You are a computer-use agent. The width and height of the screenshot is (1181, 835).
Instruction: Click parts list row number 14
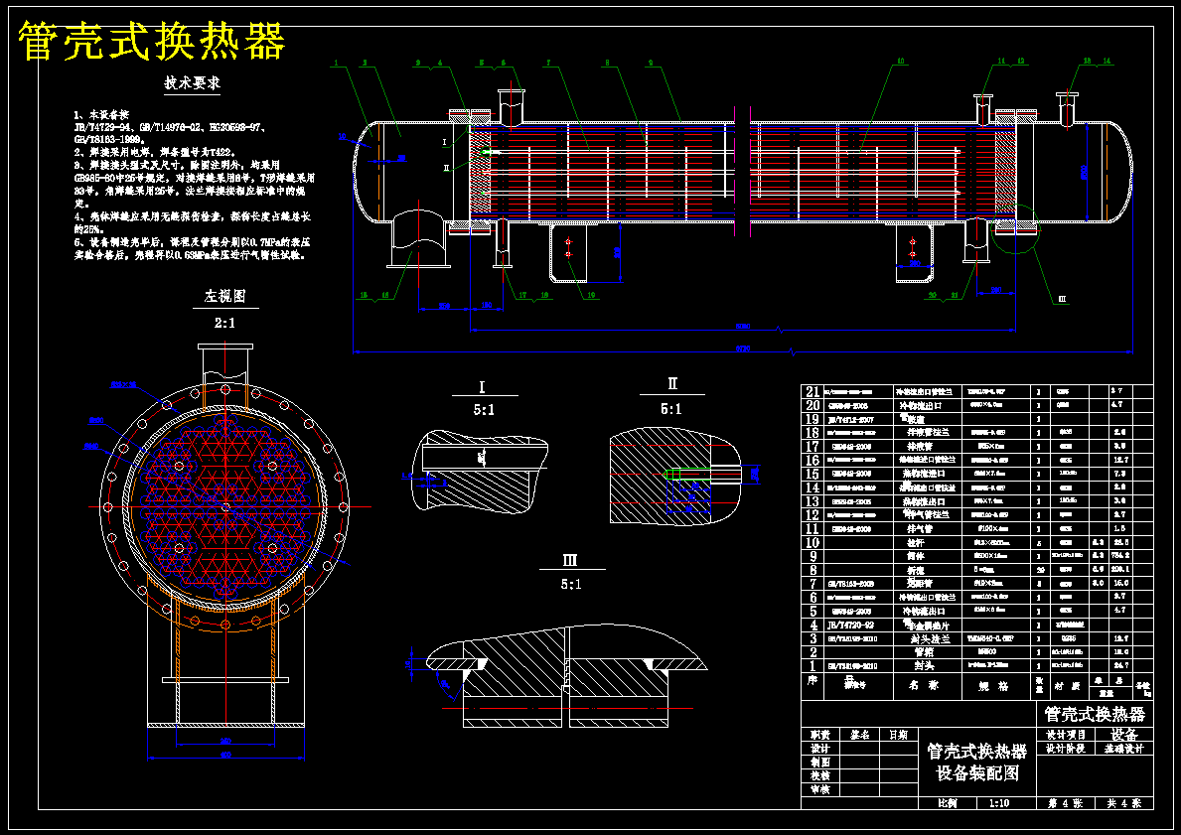pyautogui.click(x=812, y=487)
